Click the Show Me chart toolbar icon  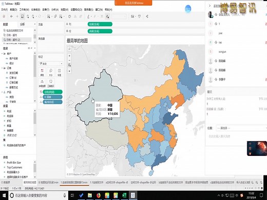coord(132,16)
